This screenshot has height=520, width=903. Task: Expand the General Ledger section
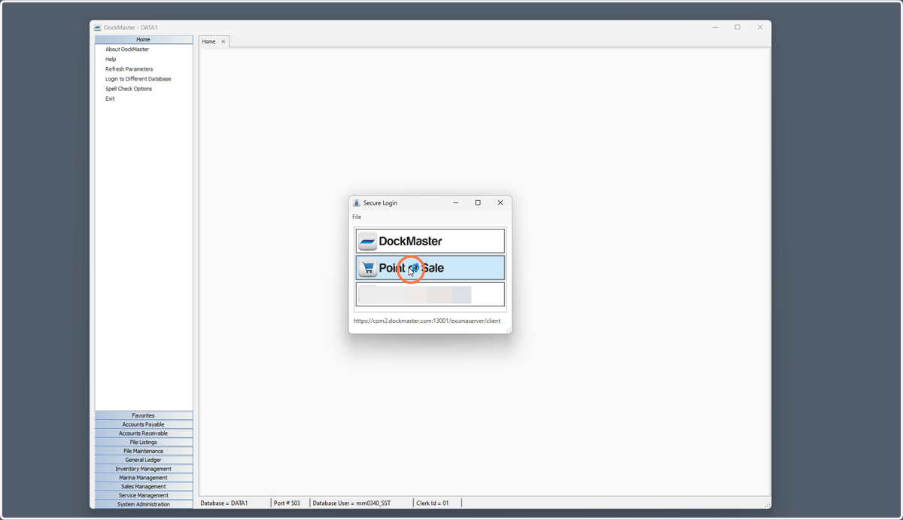coord(144,460)
